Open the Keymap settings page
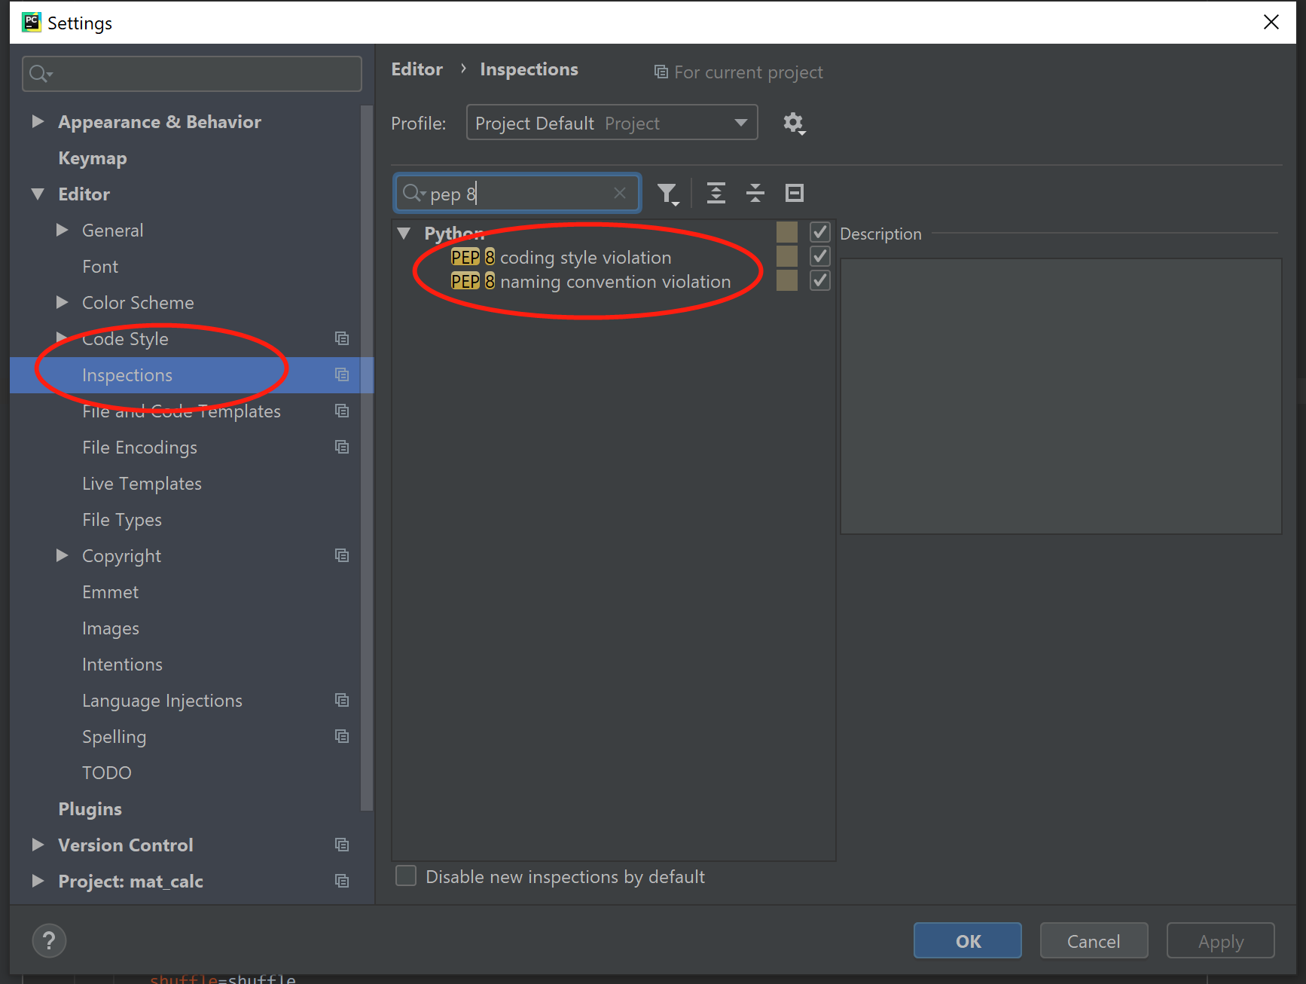The width and height of the screenshot is (1306, 984). point(92,158)
